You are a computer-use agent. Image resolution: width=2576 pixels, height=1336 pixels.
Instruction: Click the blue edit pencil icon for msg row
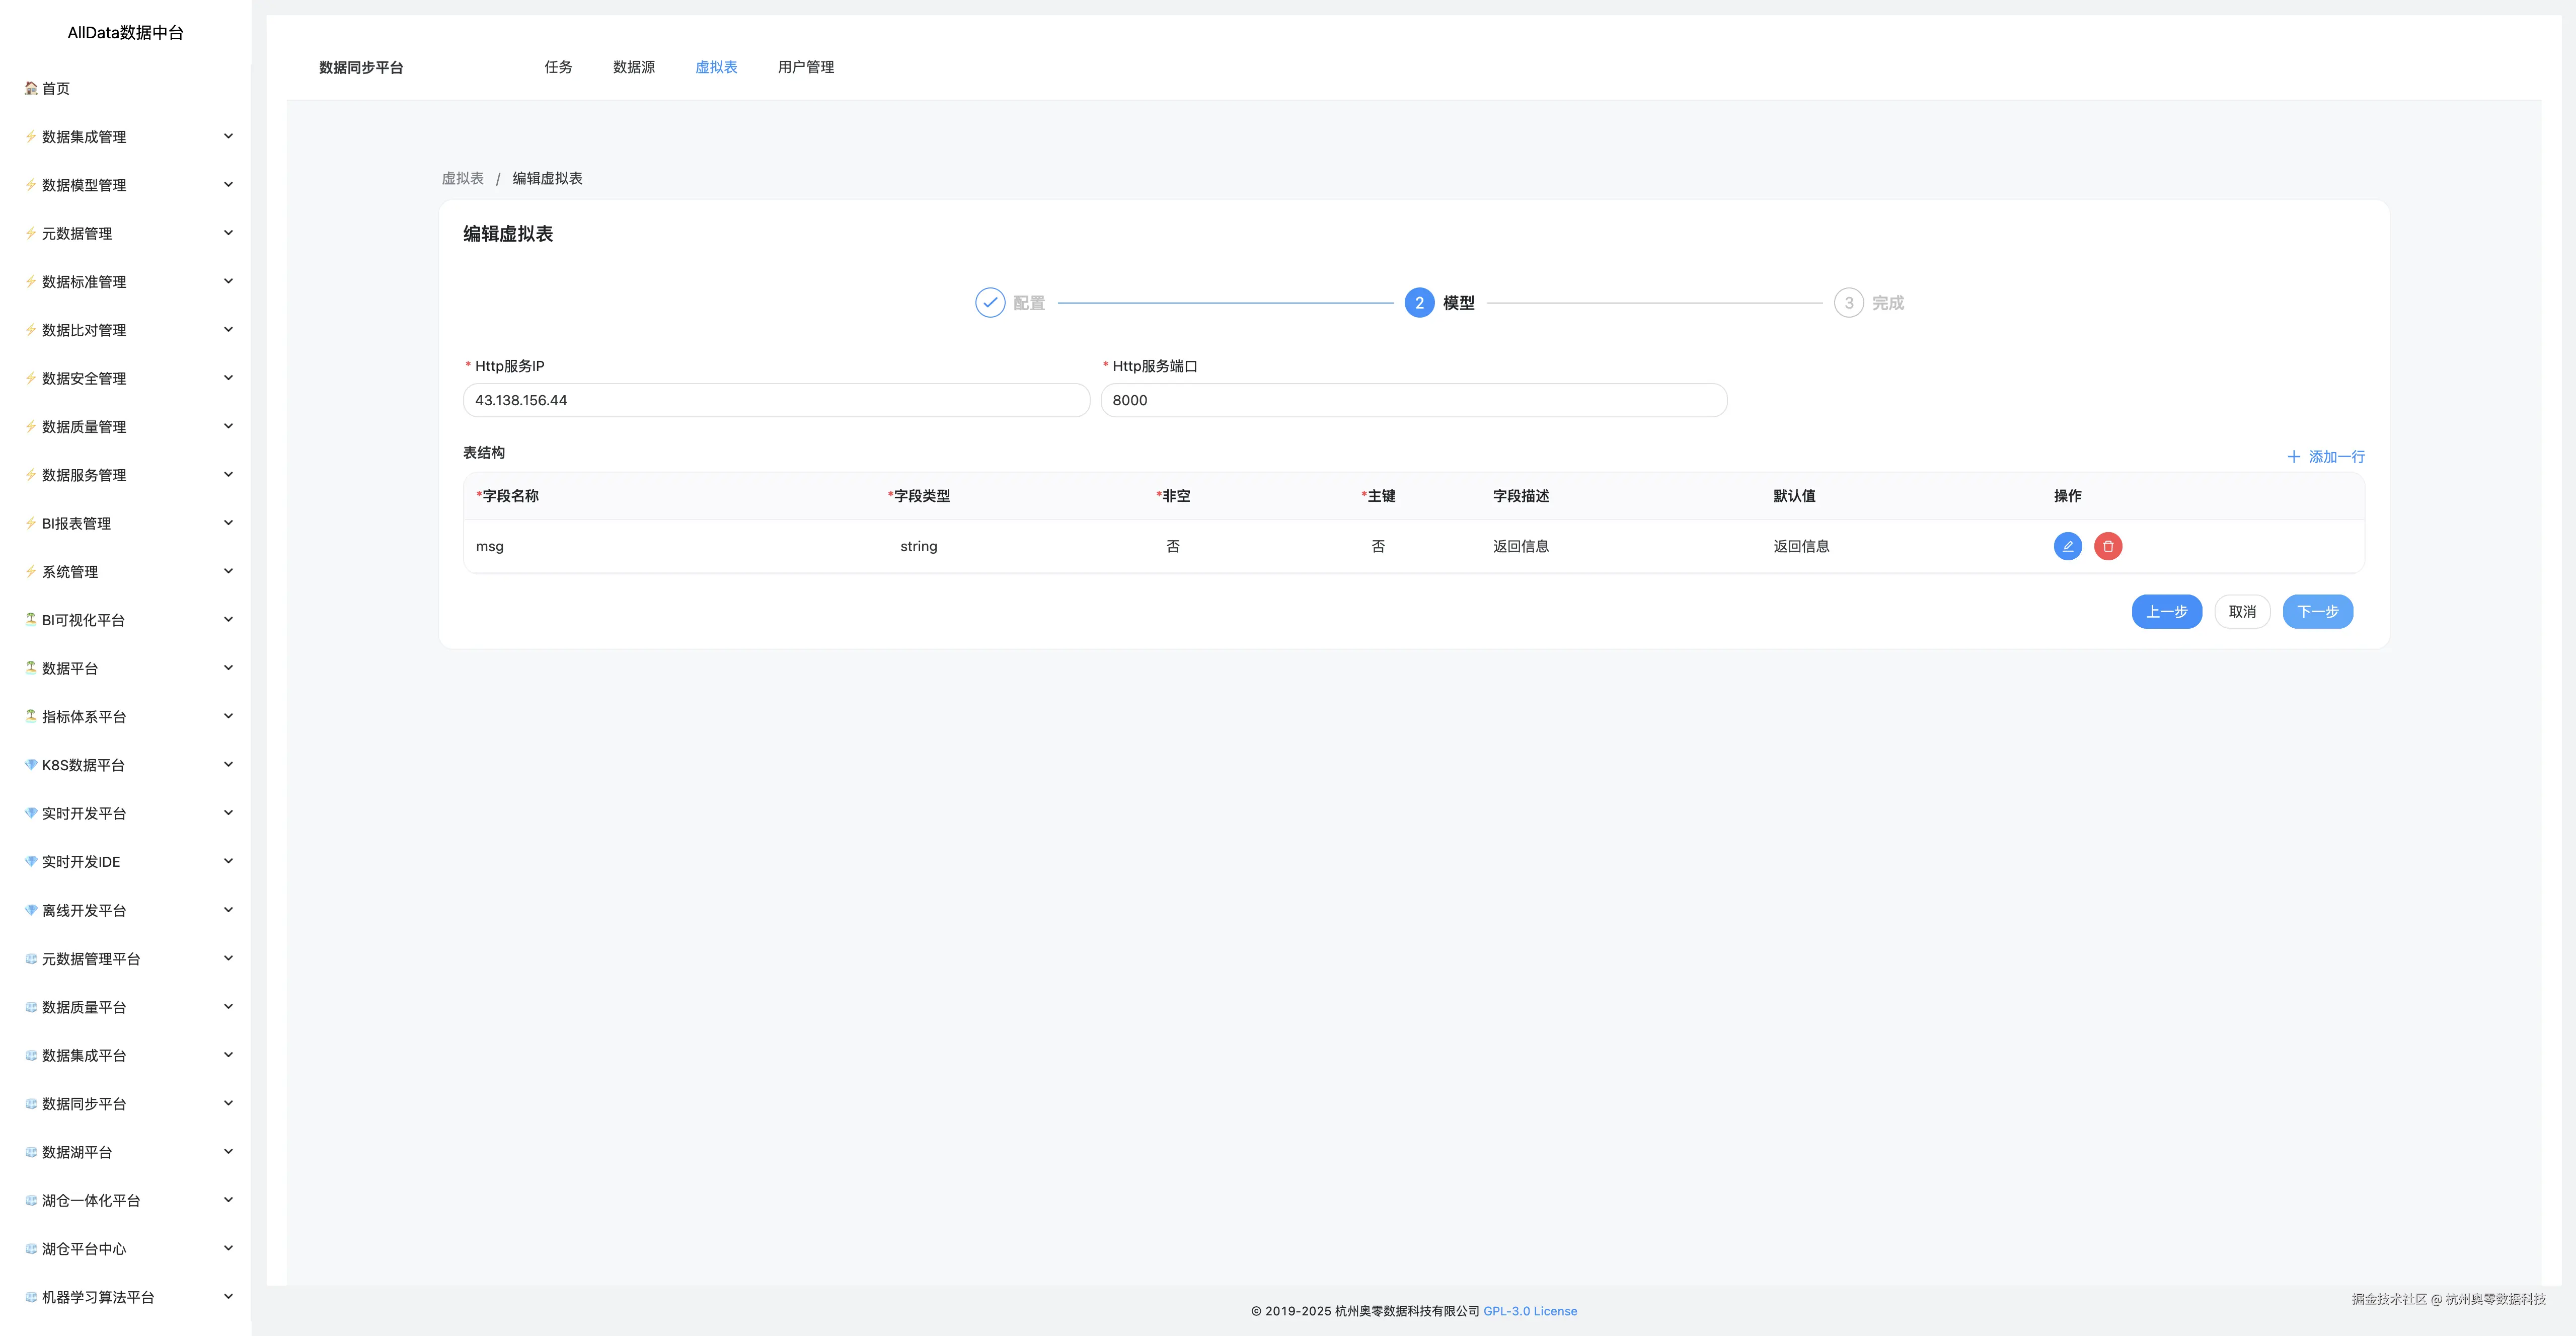click(2067, 546)
